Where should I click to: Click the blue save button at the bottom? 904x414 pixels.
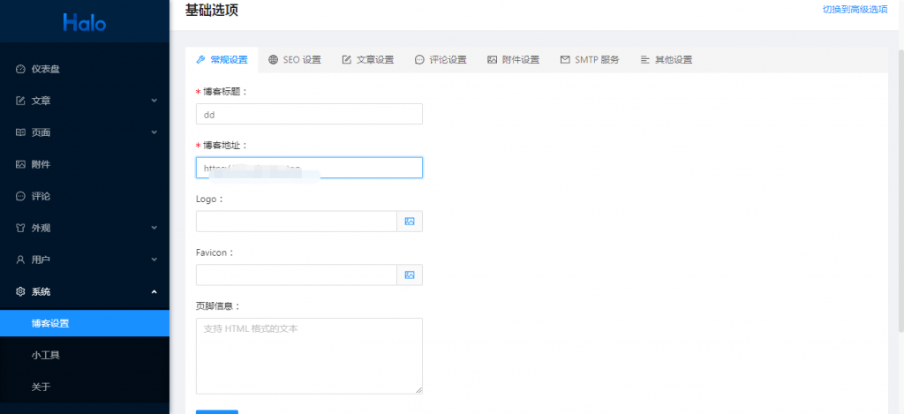217,411
